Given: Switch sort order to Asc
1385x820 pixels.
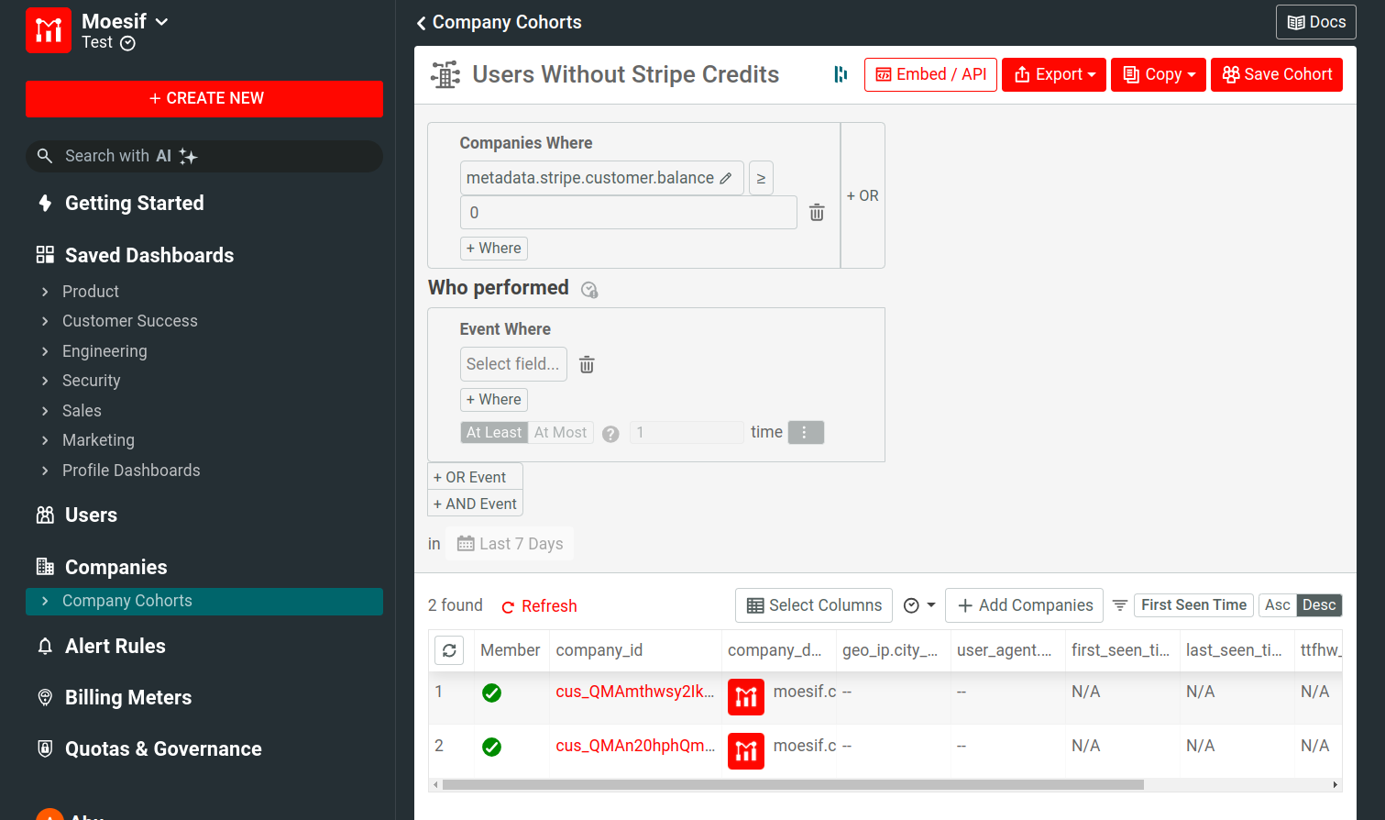Looking at the screenshot, I should coord(1277,605).
